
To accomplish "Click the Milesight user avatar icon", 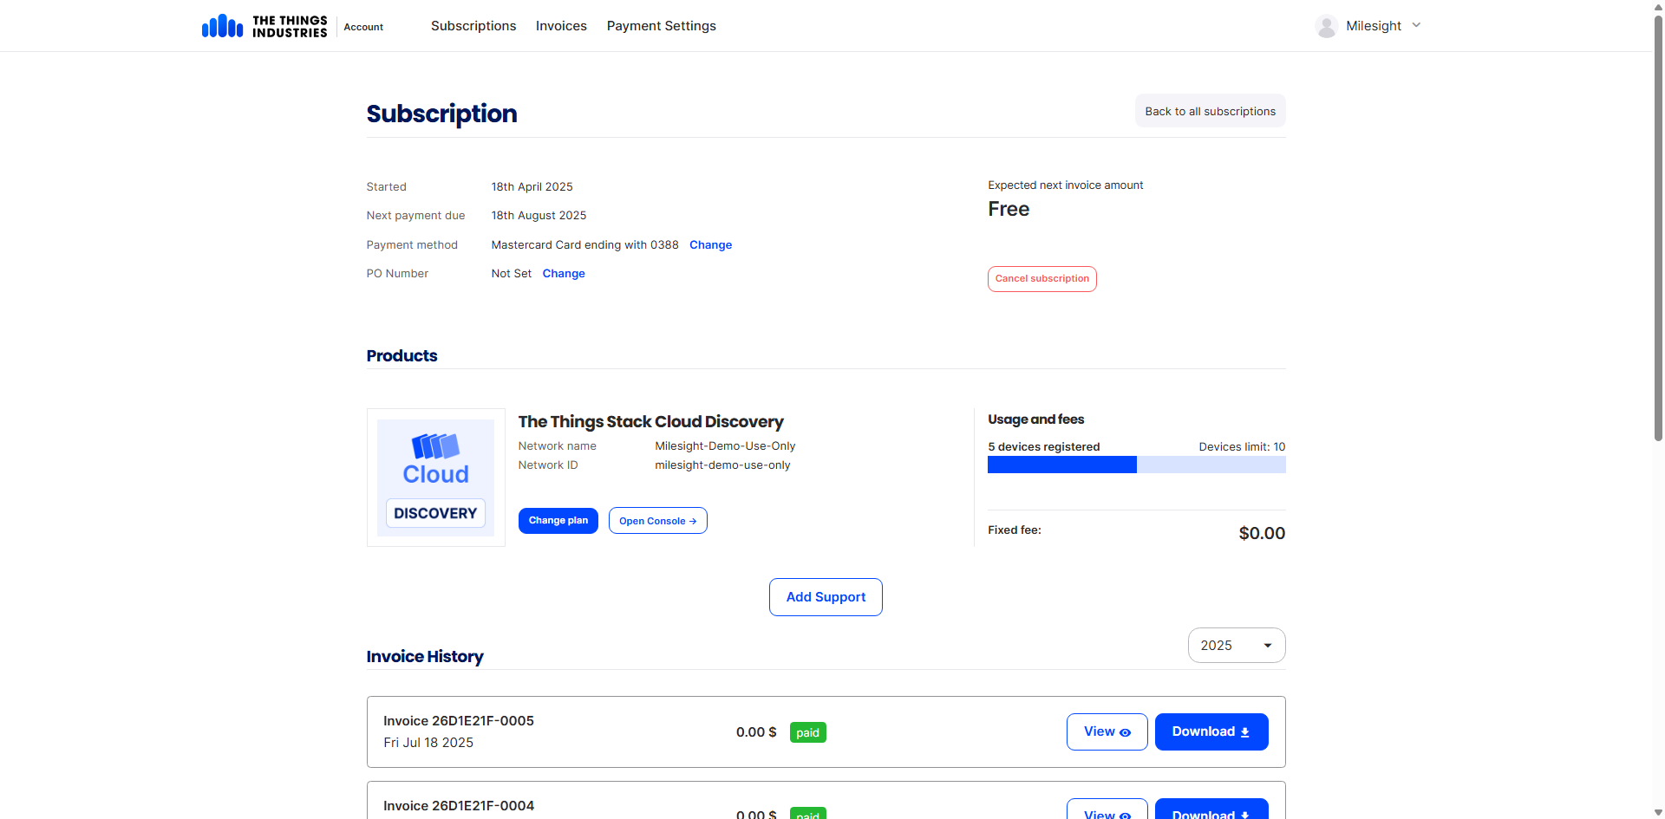I will [1326, 26].
